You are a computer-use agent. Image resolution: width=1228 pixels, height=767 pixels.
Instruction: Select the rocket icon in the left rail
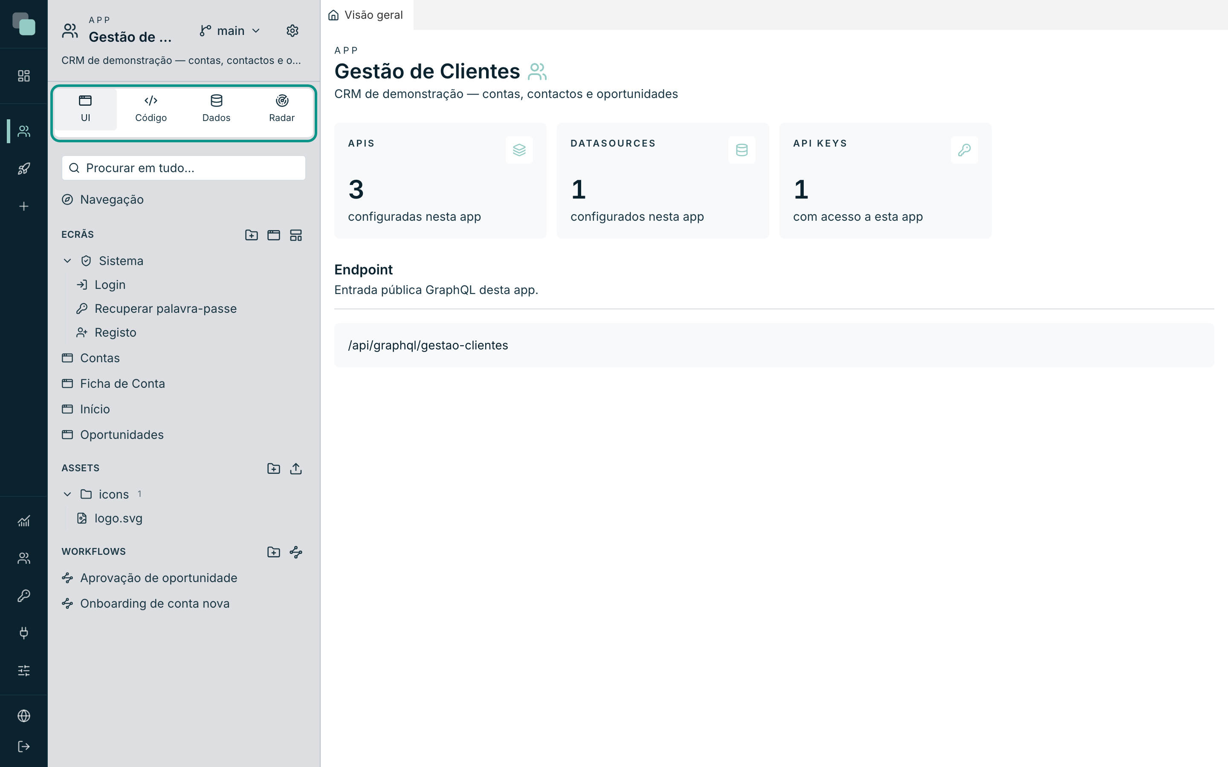[24, 169]
